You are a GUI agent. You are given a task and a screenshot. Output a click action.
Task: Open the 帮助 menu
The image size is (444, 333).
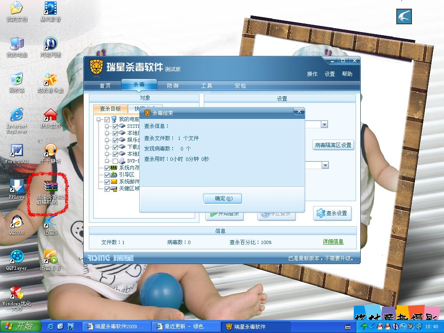pyautogui.click(x=347, y=74)
